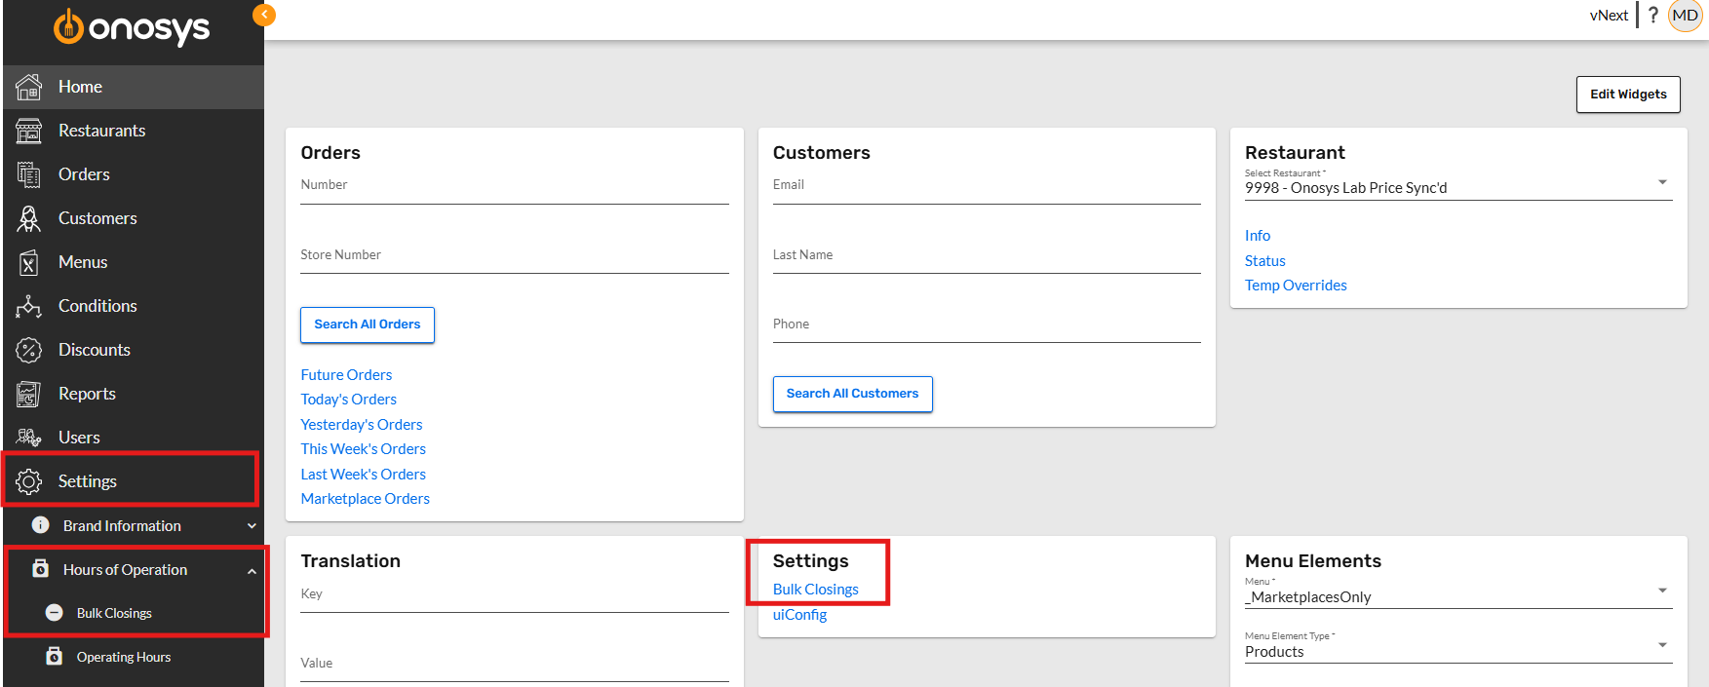Click the Home house icon in sidebar
This screenshot has height=687, width=1709.
pos(28,87)
